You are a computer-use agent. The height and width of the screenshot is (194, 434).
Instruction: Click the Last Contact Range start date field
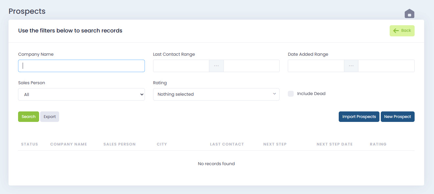coord(181,66)
